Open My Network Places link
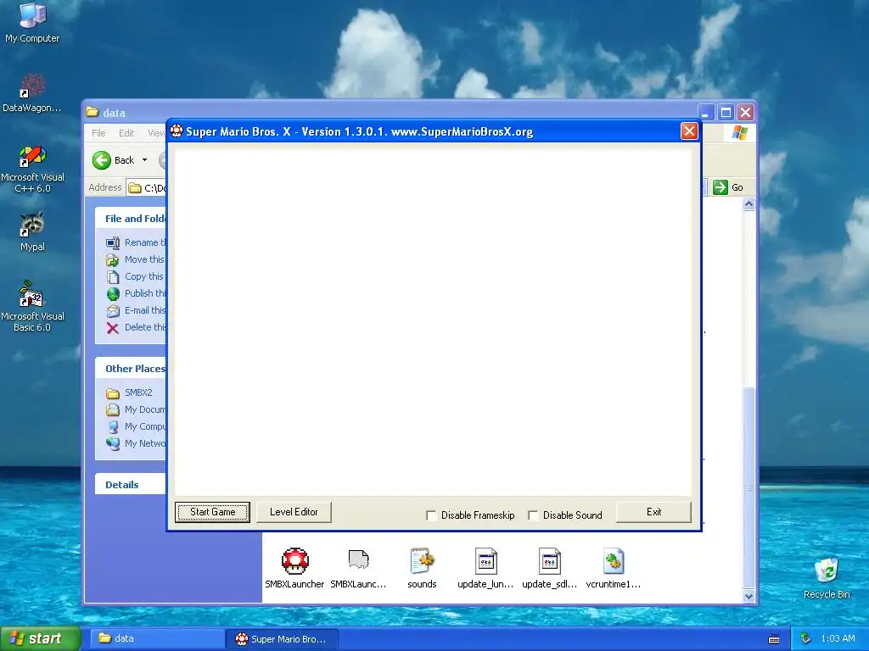This screenshot has width=869, height=651. (137, 443)
